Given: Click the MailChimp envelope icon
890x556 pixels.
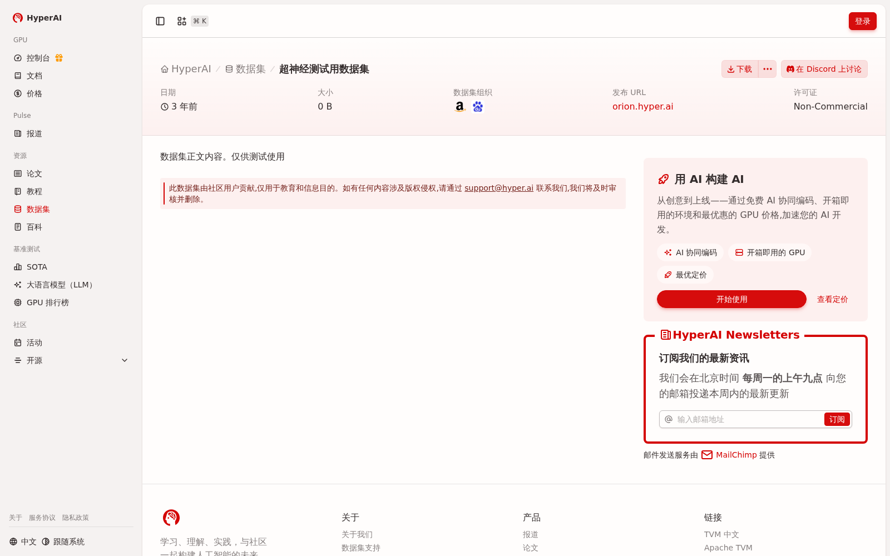Looking at the screenshot, I should tap(707, 455).
